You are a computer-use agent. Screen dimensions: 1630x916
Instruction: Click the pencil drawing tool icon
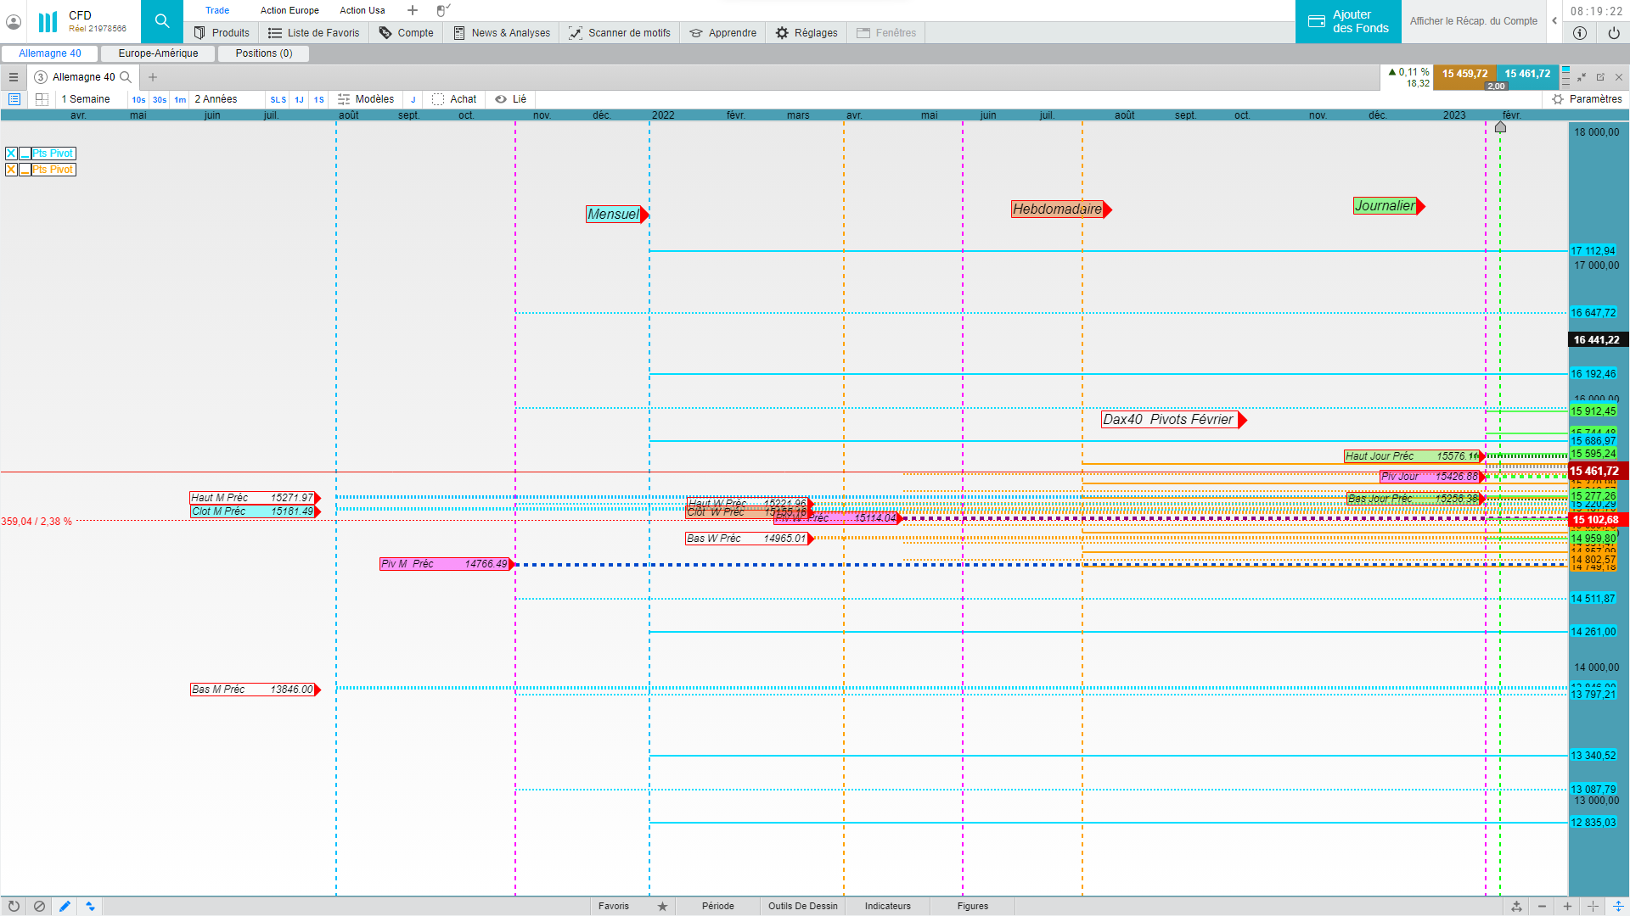[x=65, y=906]
